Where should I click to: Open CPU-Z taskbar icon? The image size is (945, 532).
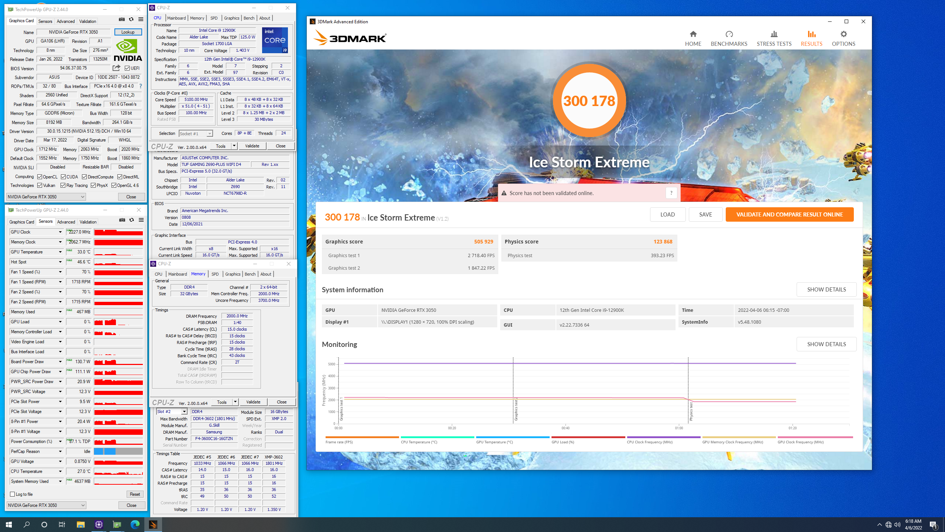[99, 524]
